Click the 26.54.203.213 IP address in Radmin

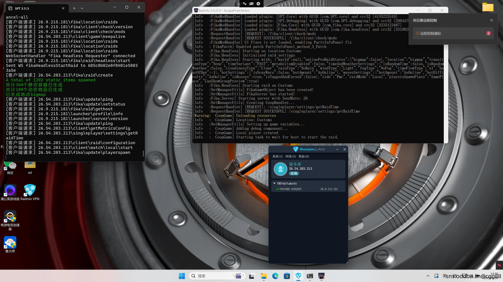(x=300, y=169)
